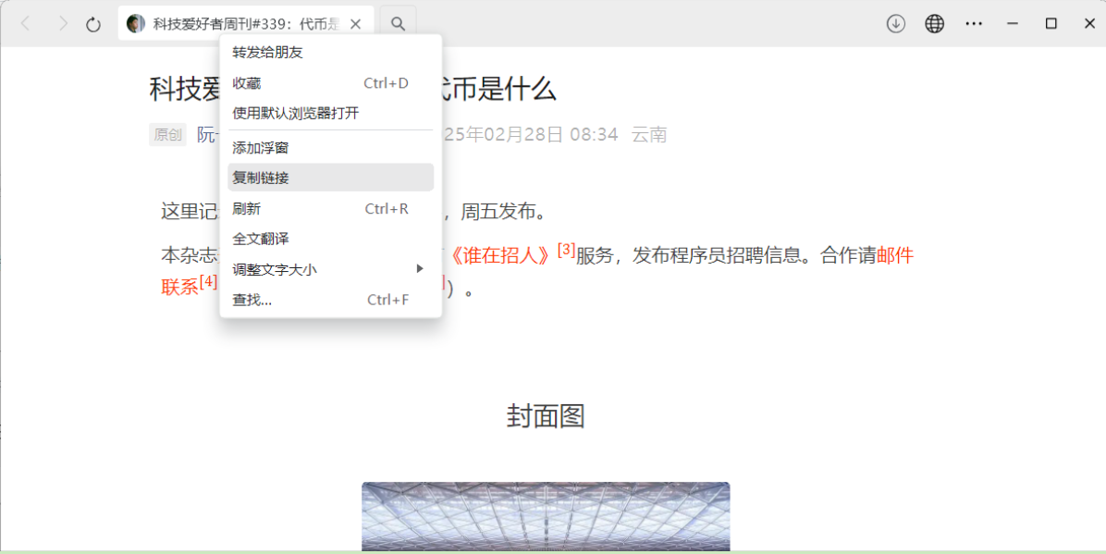
Task: Select 转发给朋友 in the context menu
Action: tap(268, 53)
